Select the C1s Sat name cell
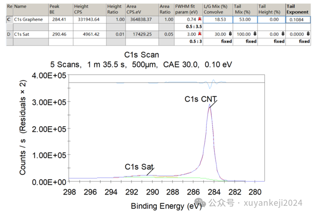Viewport: 312px width, 215px height. (31, 34)
